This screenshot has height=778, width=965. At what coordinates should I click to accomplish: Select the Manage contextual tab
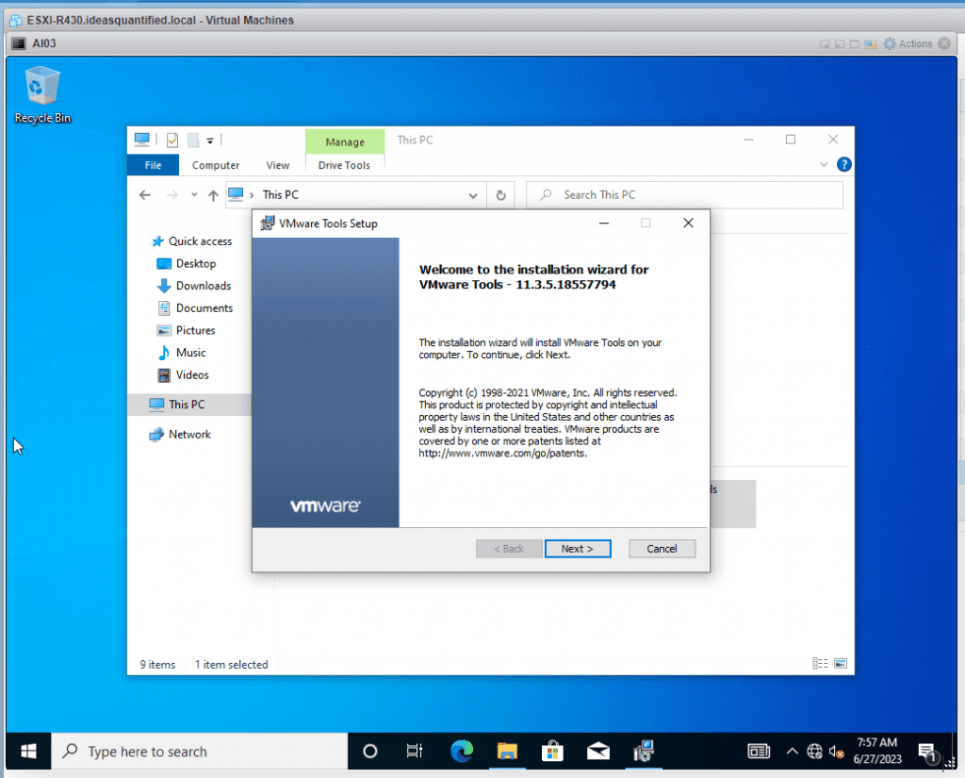pos(345,141)
